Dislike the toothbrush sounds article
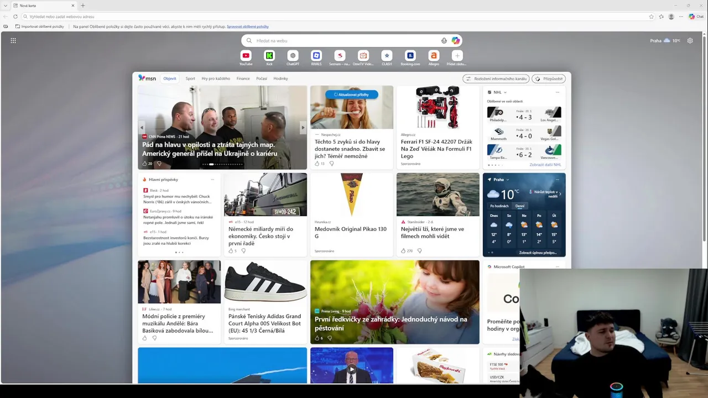The image size is (708, 398). (x=331, y=164)
